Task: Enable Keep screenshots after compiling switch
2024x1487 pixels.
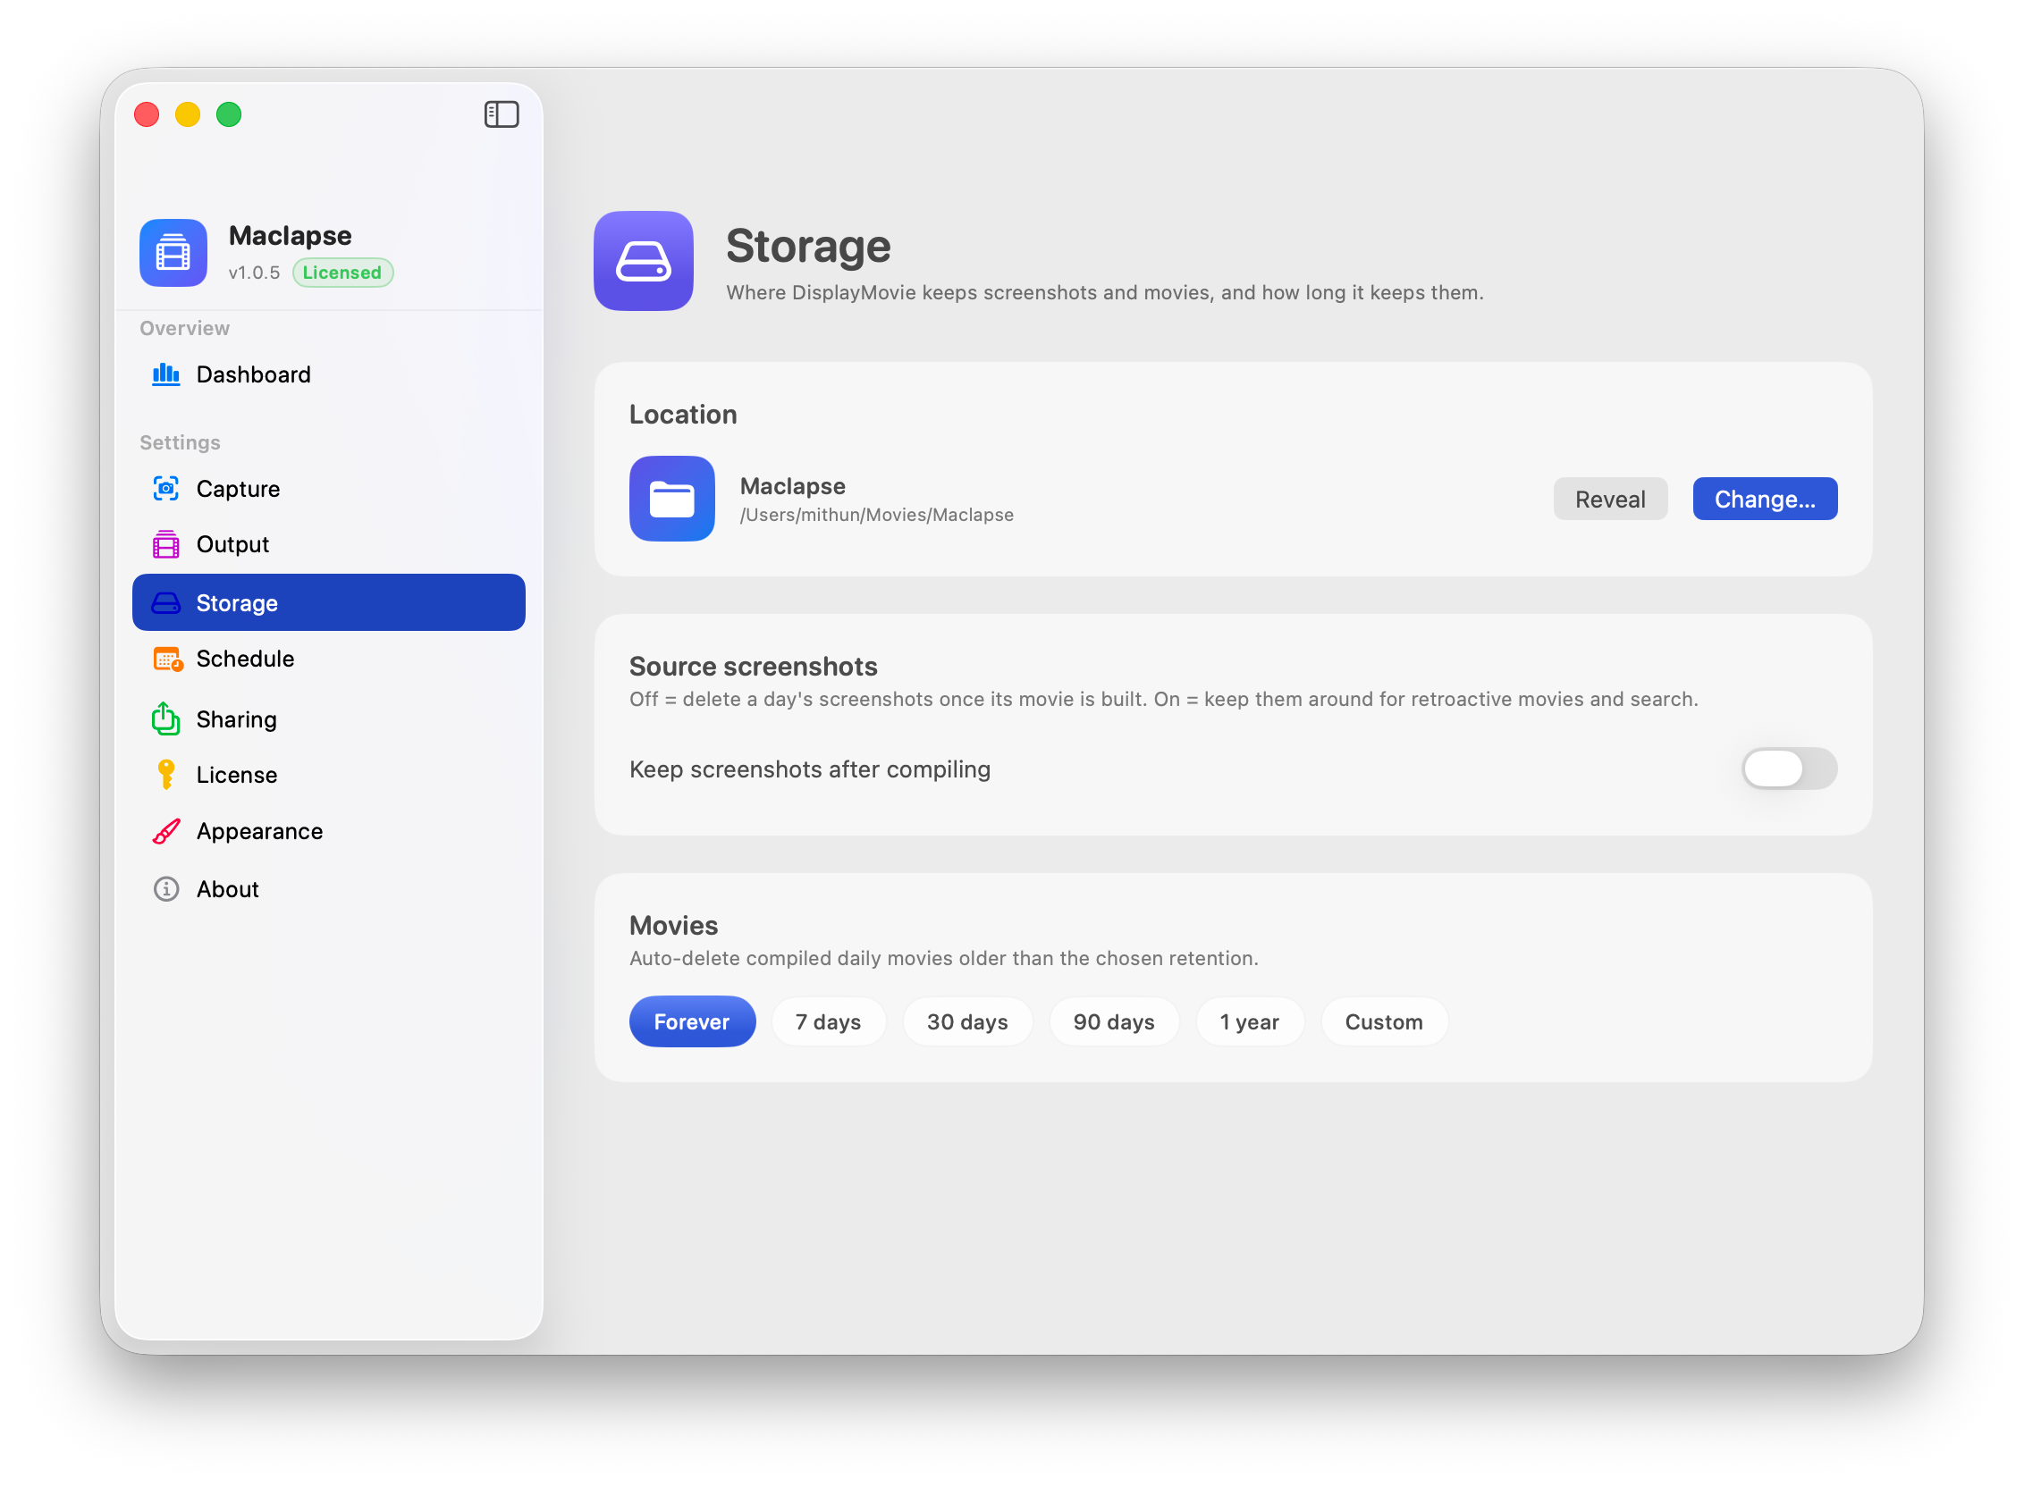Action: (x=1789, y=769)
